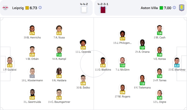Click the Aston Villa club crest
The height and width of the screenshot is (110, 187).
[181, 8]
